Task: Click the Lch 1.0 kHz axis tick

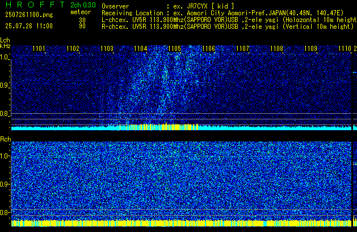Action: click(5, 57)
